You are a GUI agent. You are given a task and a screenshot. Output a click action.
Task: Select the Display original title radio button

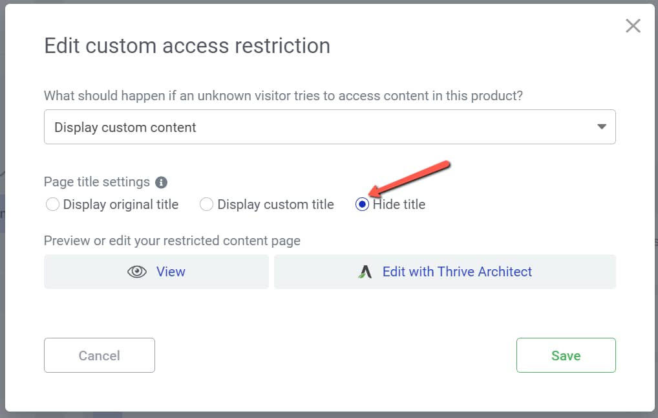[52, 204]
